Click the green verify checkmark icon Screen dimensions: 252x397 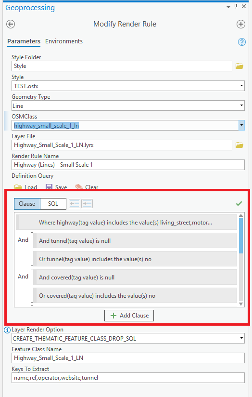[x=239, y=203]
